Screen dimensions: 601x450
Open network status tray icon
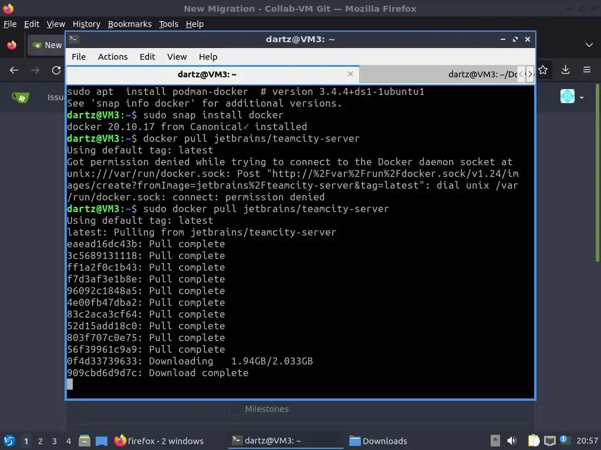pyautogui.click(x=549, y=441)
